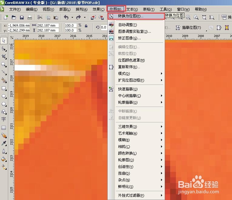
Task: Click the Copy icon
Action: (49, 18)
